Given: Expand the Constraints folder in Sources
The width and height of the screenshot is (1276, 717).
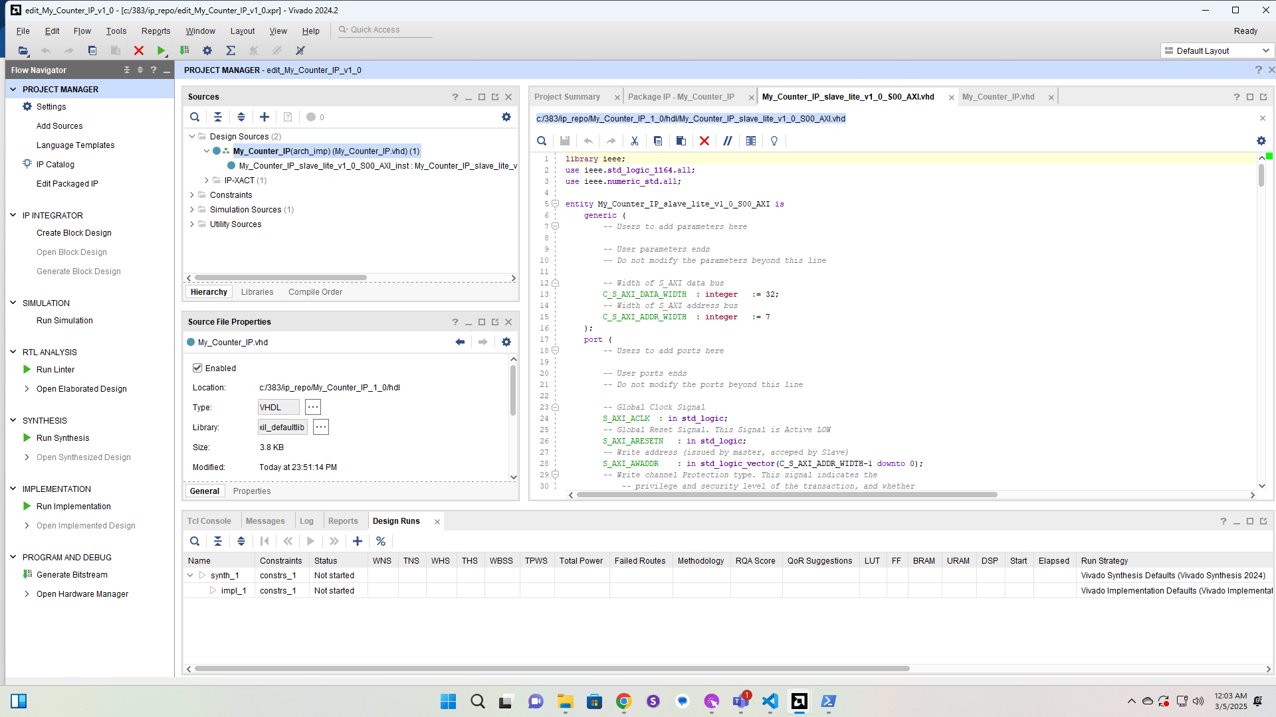Looking at the screenshot, I should (x=192, y=195).
